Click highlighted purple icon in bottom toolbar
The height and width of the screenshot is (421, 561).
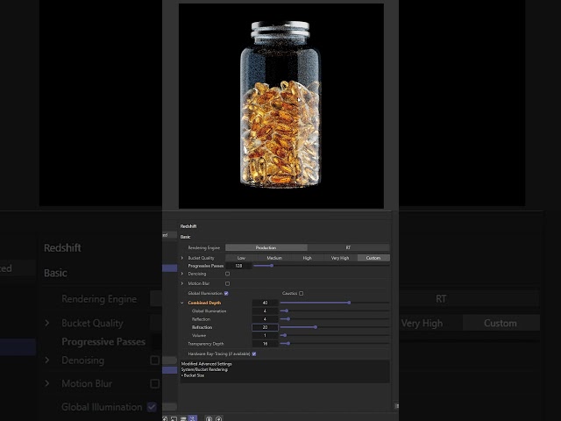pyautogui.click(x=193, y=418)
